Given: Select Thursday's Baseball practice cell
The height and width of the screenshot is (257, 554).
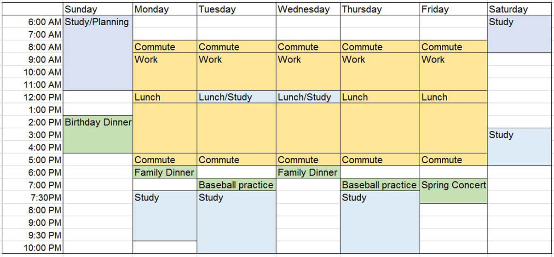Looking at the screenshot, I should (380, 185).
